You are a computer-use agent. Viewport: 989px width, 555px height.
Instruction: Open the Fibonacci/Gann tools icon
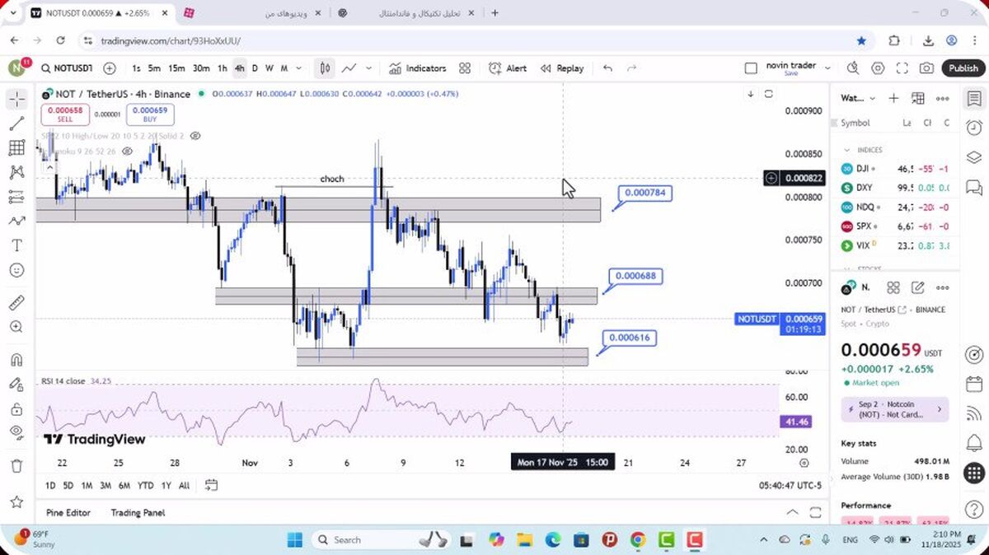(x=16, y=148)
